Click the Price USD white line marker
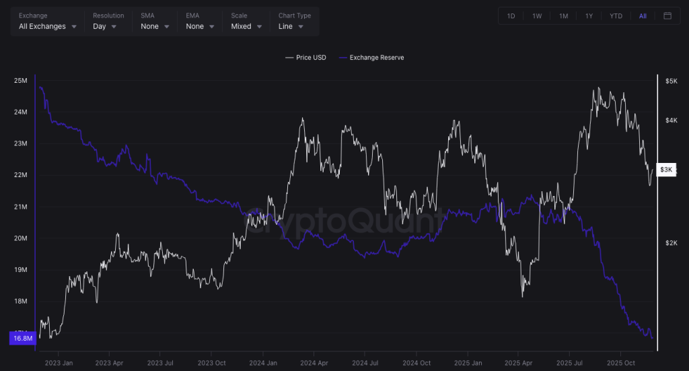This screenshot has height=371, width=689. (289, 58)
